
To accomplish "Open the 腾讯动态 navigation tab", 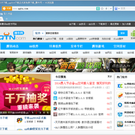I will pyautogui.click(x=12, y=46).
